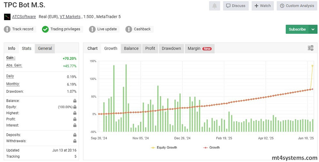The width and height of the screenshot is (319, 162).
Task: Toggle the Growth legend series
Action: click(x=211, y=148)
